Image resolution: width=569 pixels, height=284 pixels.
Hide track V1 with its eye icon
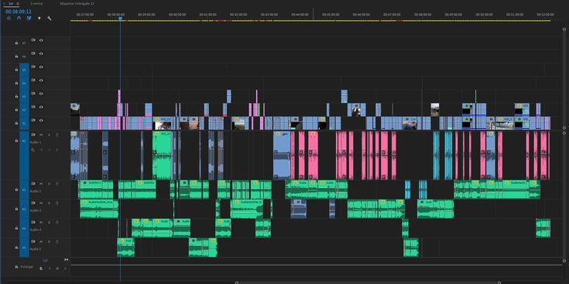pyautogui.click(x=41, y=120)
